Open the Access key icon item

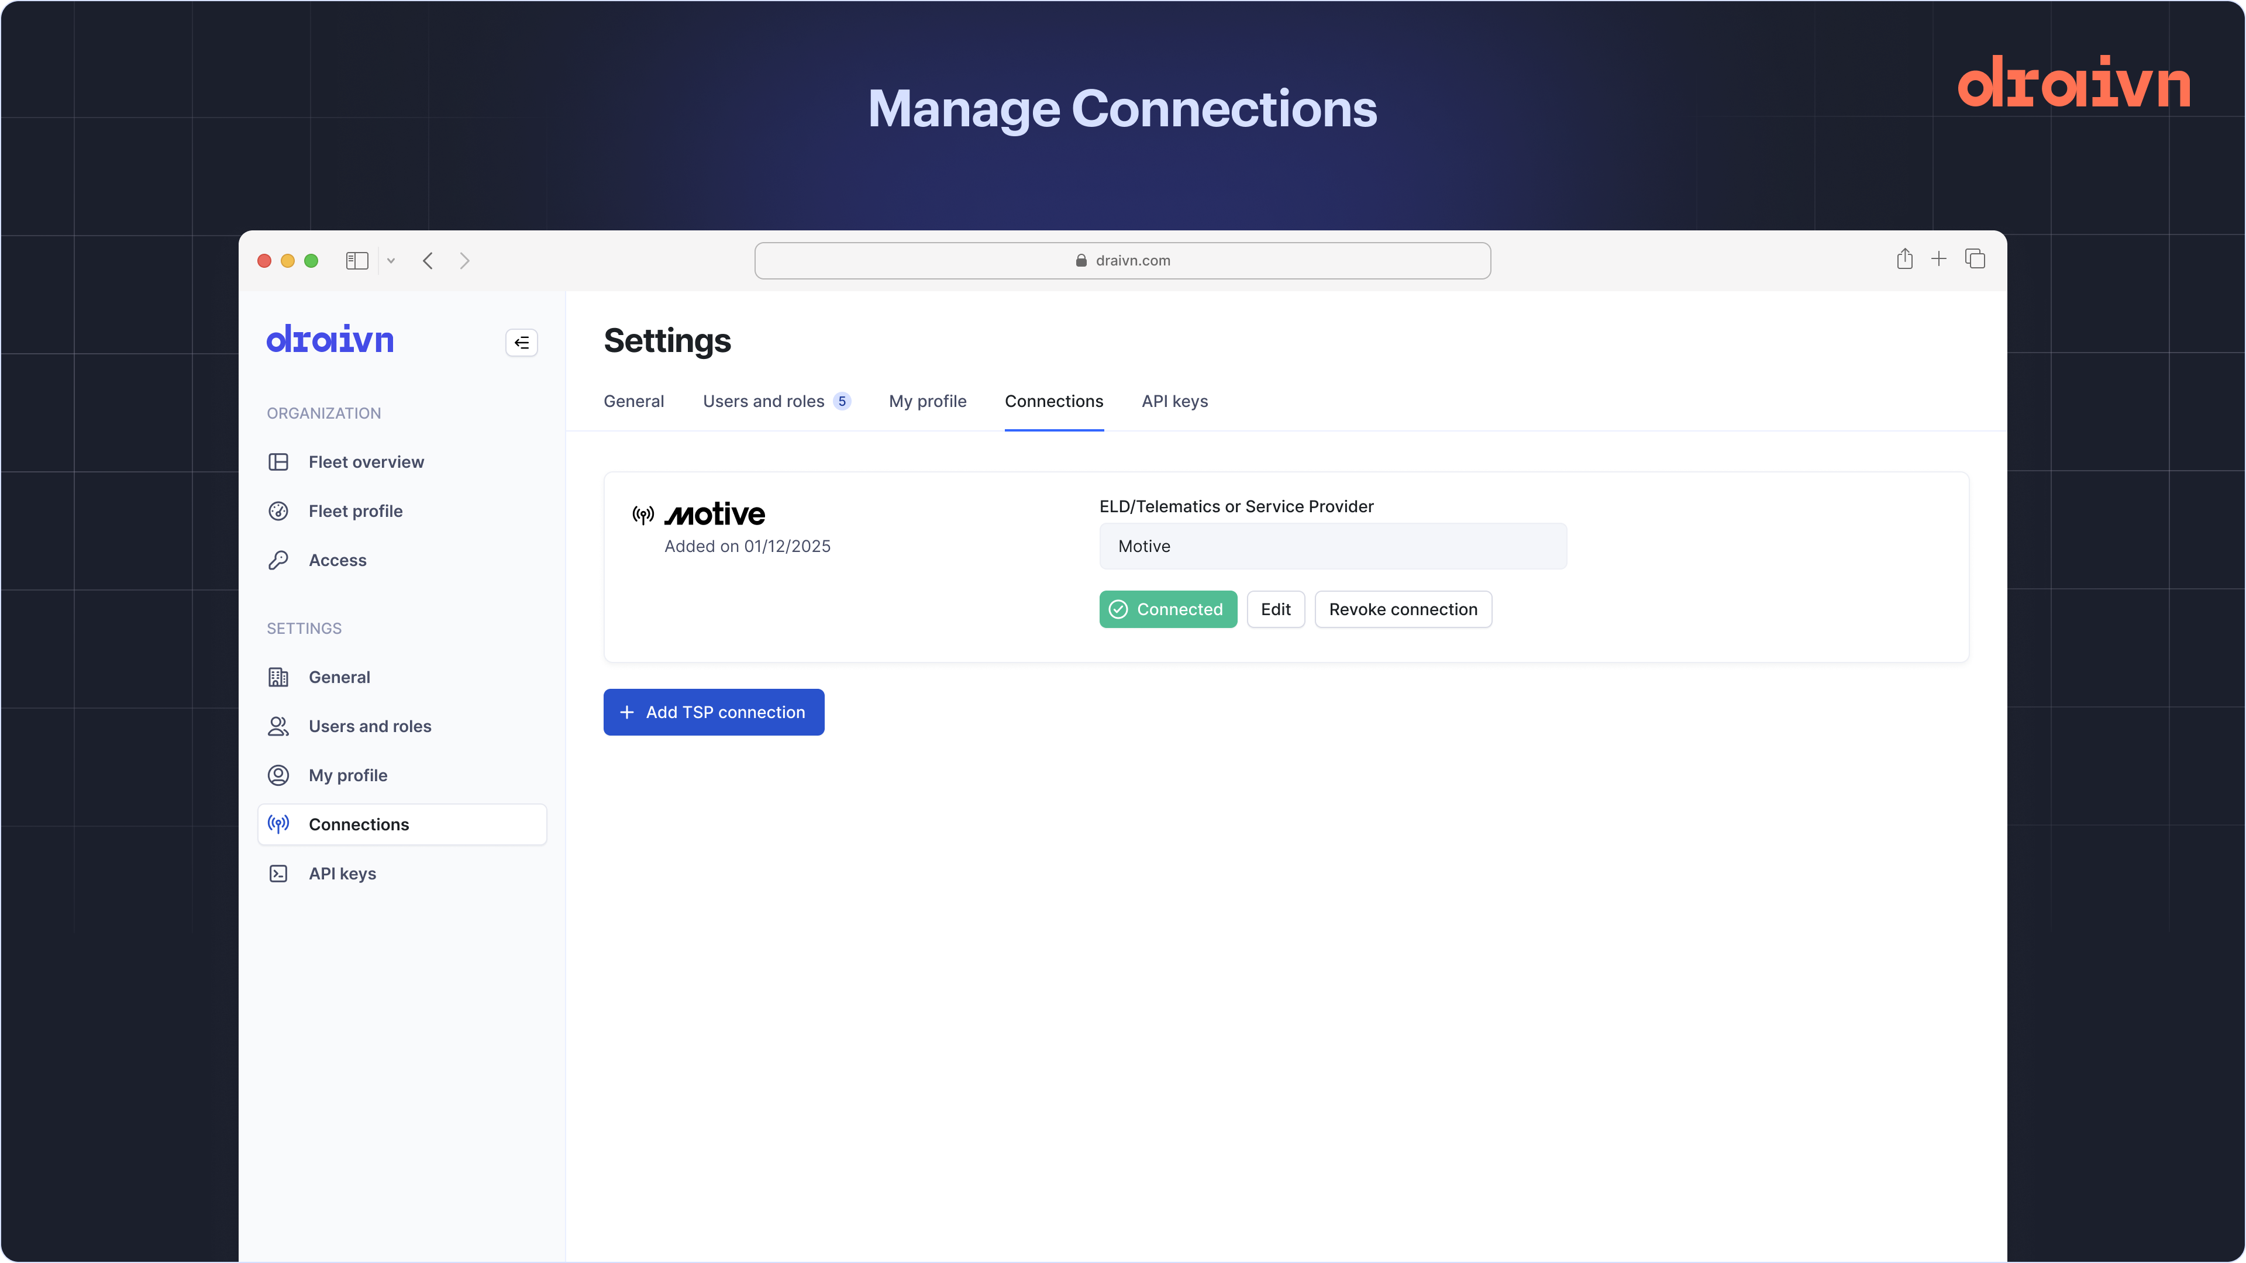(278, 561)
